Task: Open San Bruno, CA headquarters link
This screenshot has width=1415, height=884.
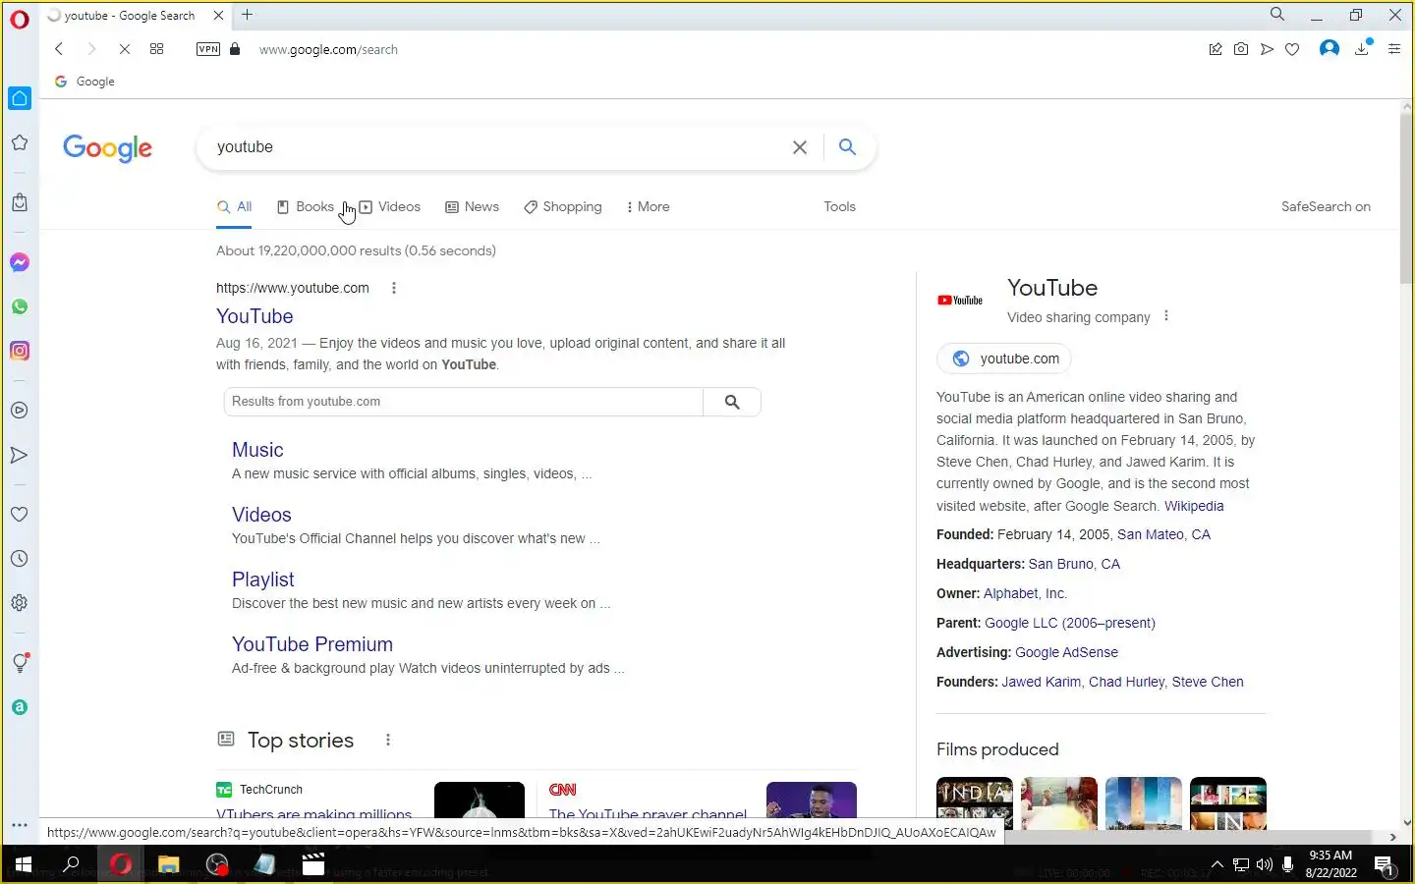Action: coord(1074,564)
